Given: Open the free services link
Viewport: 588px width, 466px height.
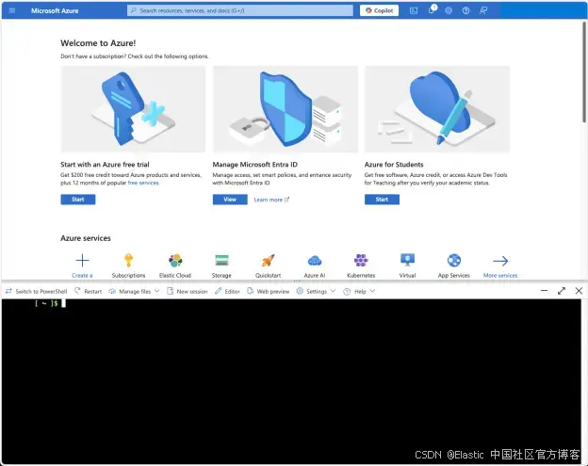Looking at the screenshot, I should pyautogui.click(x=143, y=183).
